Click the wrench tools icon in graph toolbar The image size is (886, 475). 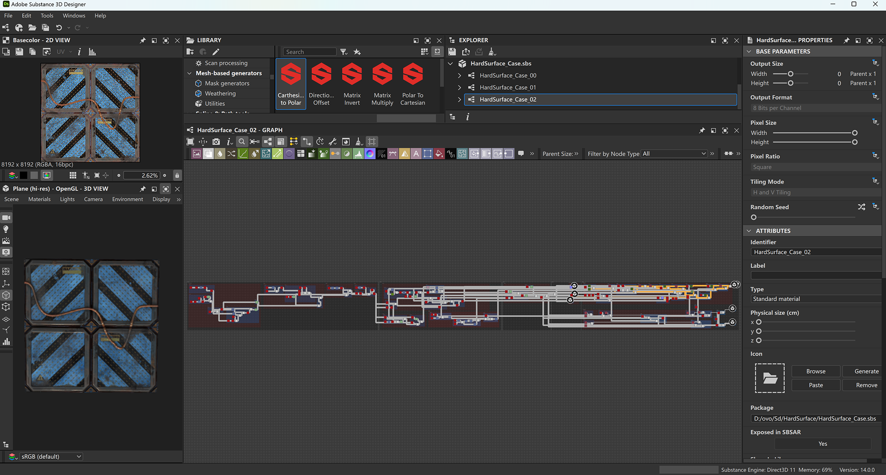click(x=332, y=141)
